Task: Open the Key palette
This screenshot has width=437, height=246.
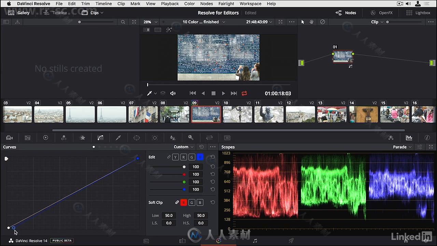Action: click(x=191, y=138)
